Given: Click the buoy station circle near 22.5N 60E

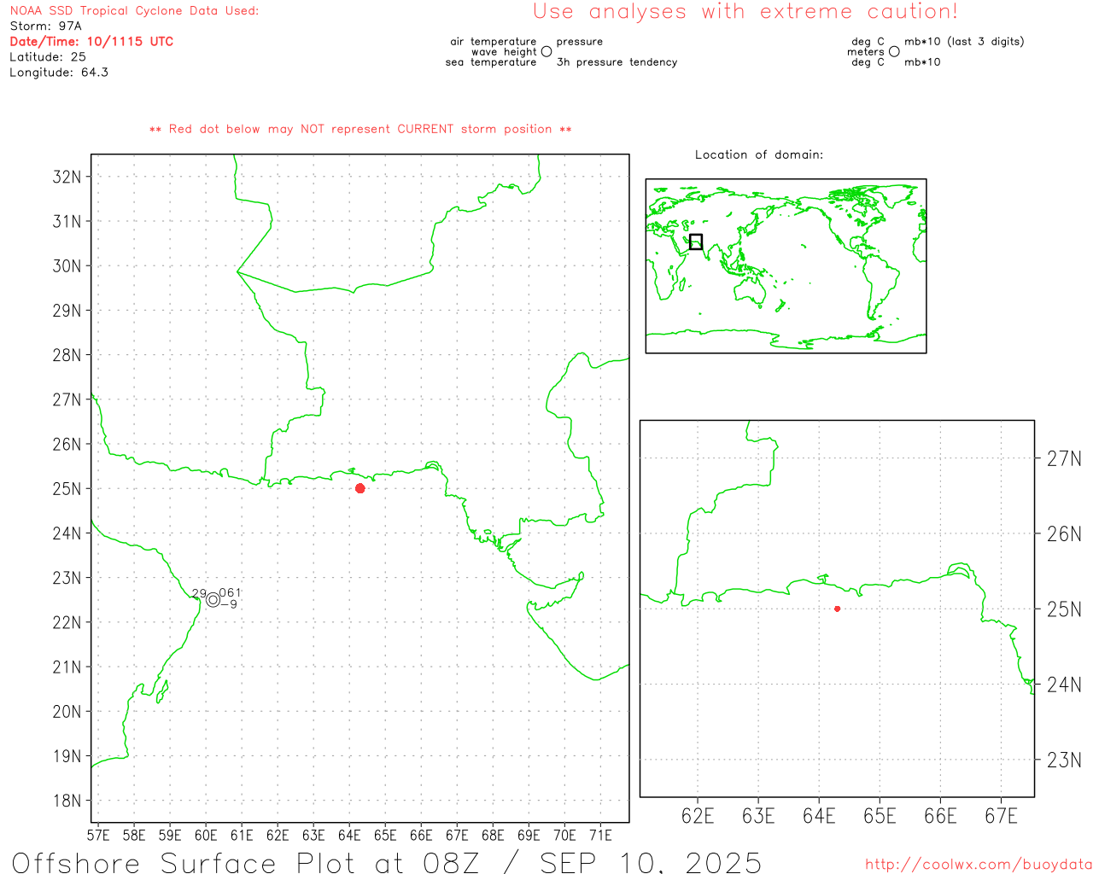Looking at the screenshot, I should [x=213, y=600].
